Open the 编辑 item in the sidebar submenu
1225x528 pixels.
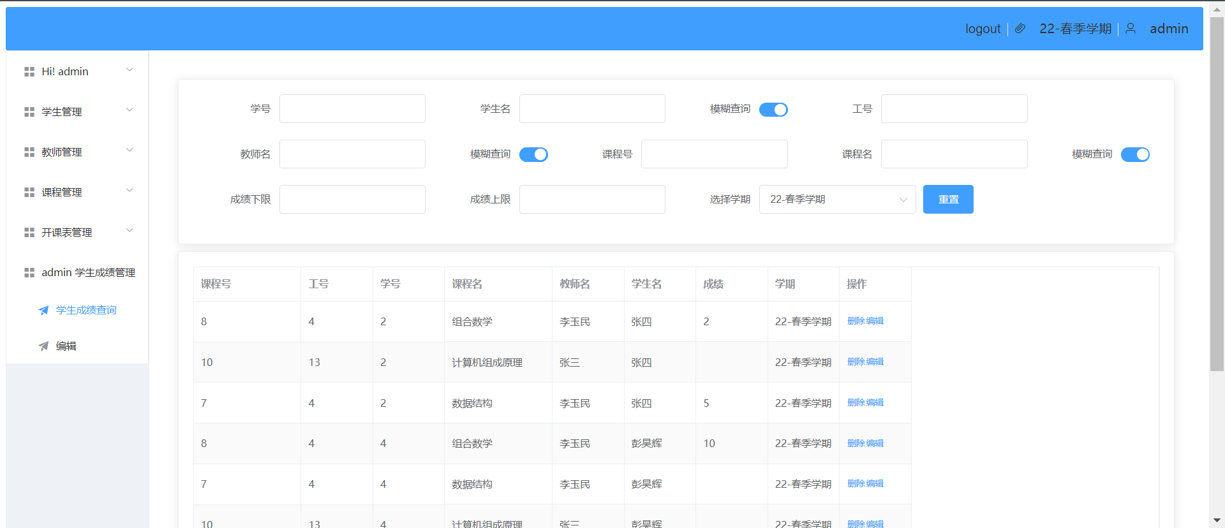click(x=77, y=346)
